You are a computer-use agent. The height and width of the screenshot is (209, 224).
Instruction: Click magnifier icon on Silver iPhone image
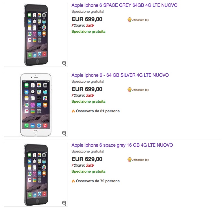[x=64, y=133]
